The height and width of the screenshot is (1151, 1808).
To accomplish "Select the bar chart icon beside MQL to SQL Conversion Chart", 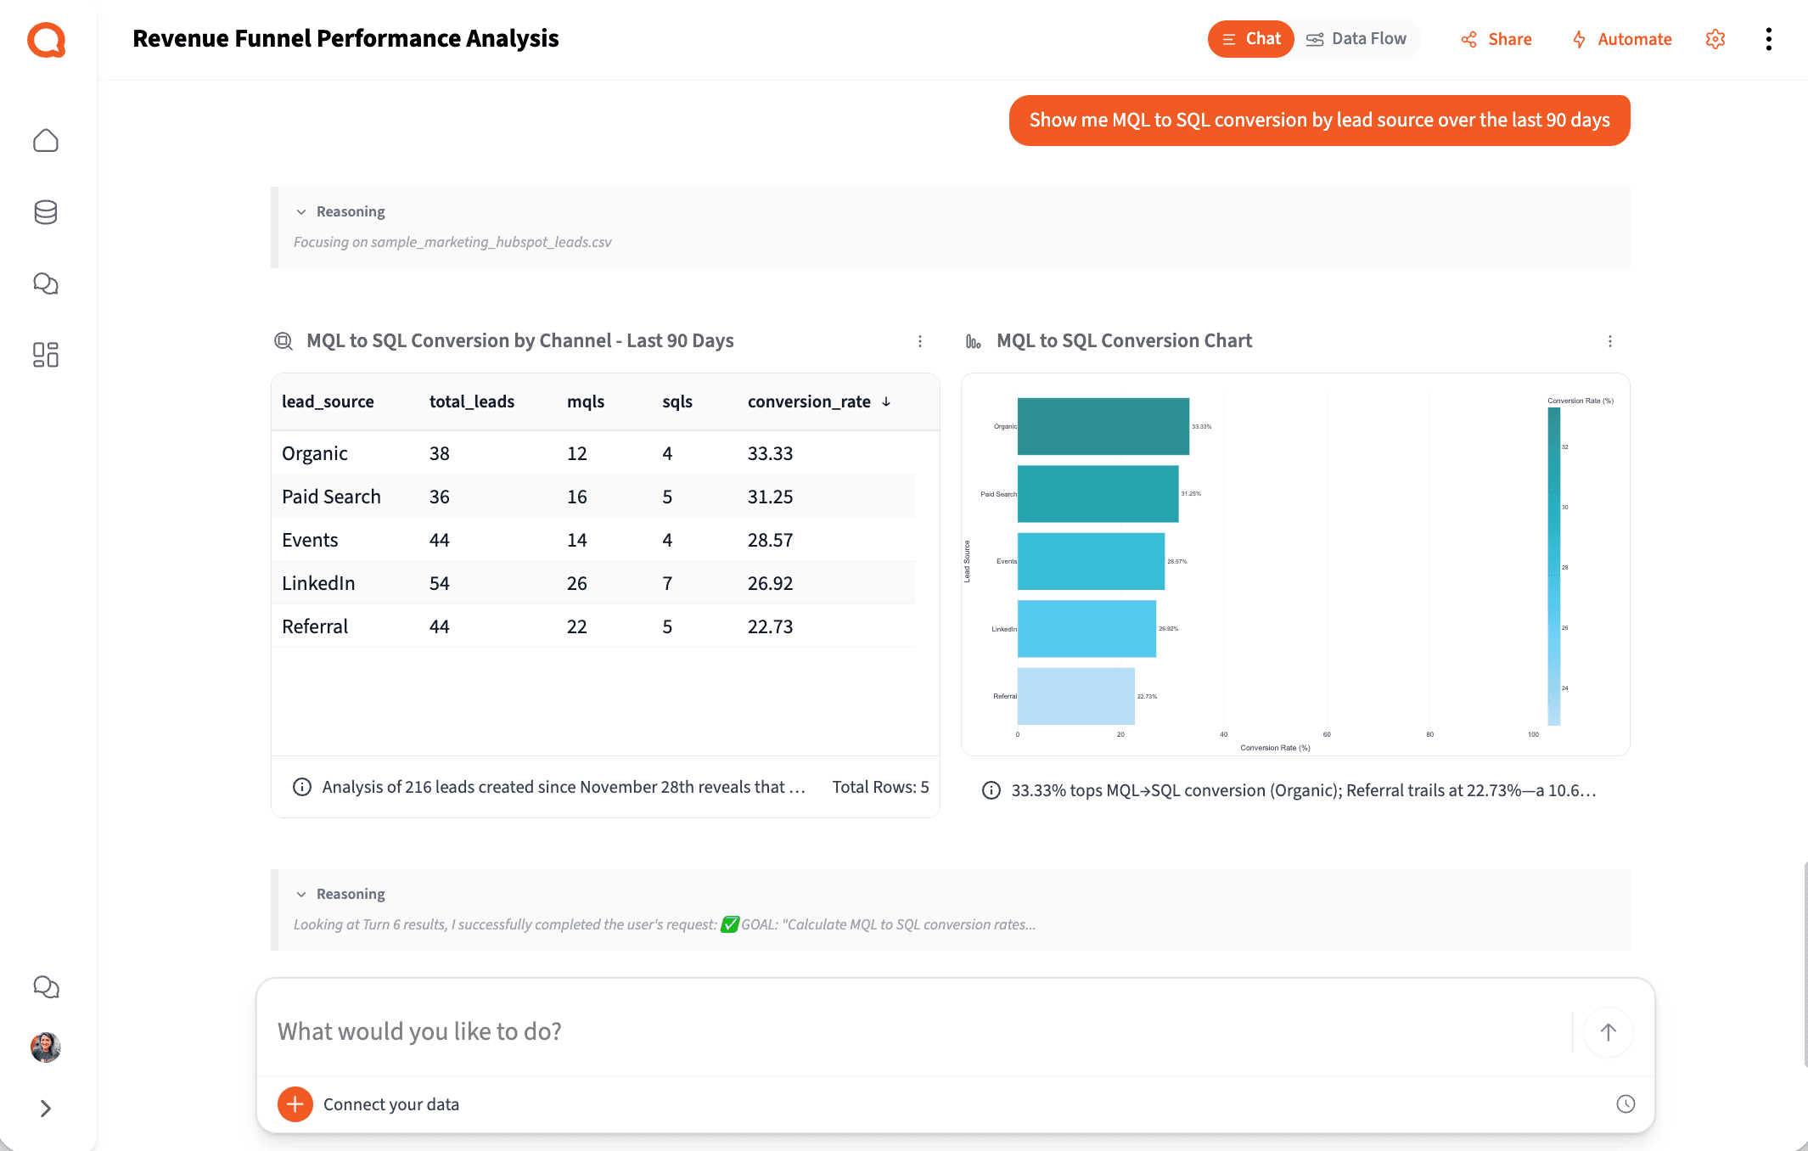I will point(973,340).
